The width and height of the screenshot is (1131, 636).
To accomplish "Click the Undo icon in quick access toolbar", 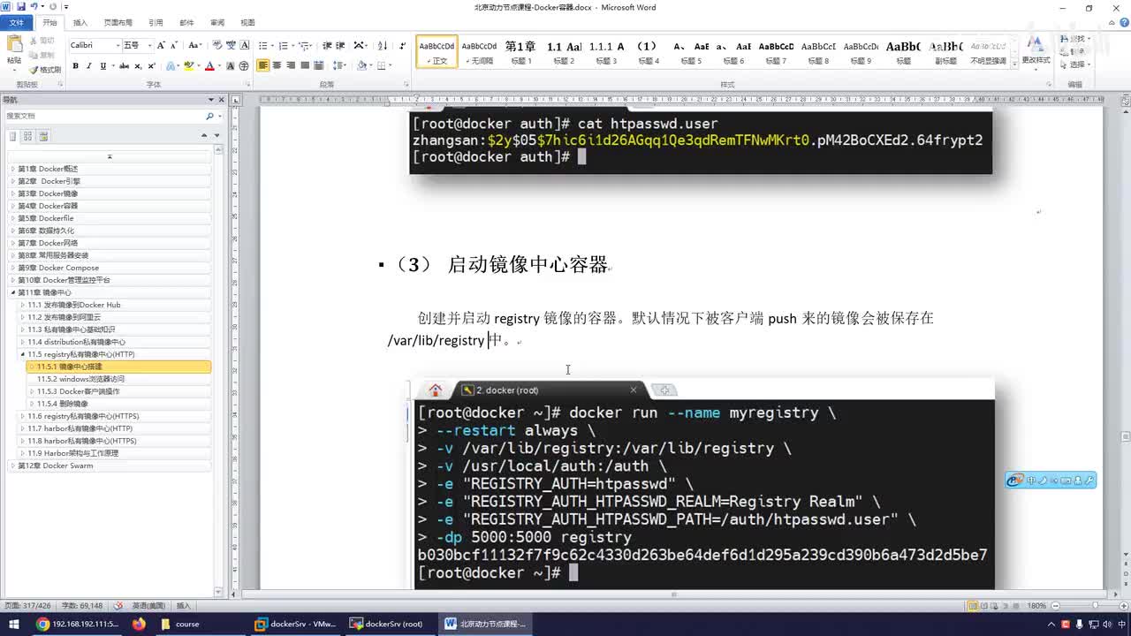I will pyautogui.click(x=33, y=7).
